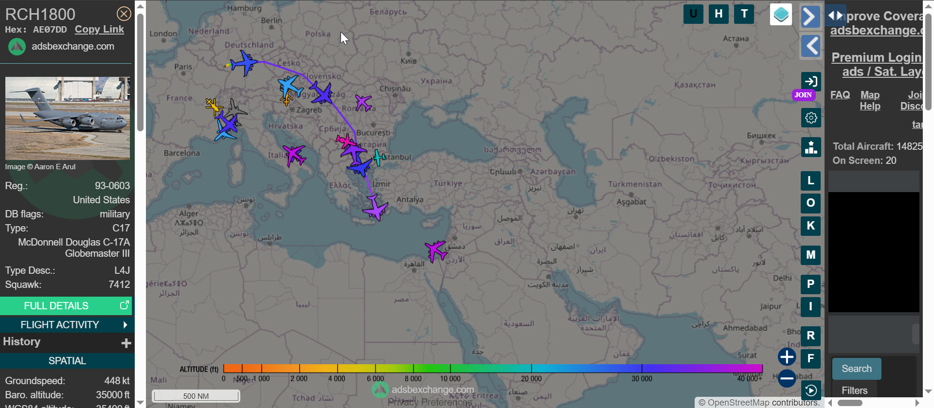Select the orange small aircraft above Zagreb
The width and height of the screenshot is (934, 408).
pyautogui.click(x=287, y=99)
